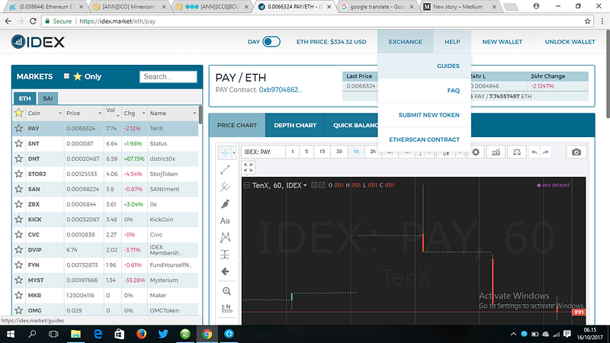This screenshot has width=610, height=343.
Task: Click UNLOCK WALLET link
Action: point(570,42)
